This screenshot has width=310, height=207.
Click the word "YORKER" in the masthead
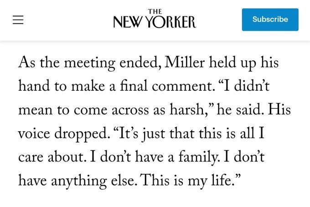point(171,22)
